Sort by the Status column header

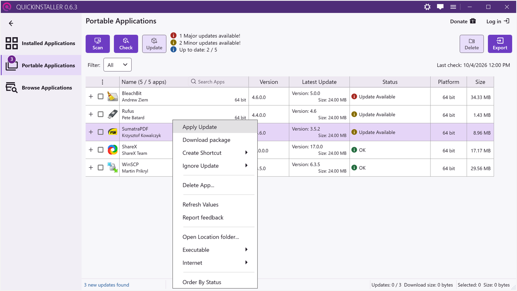(390, 82)
